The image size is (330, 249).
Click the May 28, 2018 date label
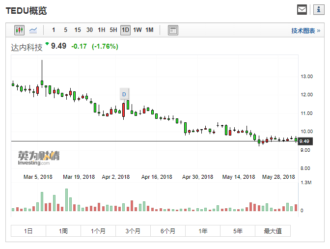pyautogui.click(x=278, y=177)
